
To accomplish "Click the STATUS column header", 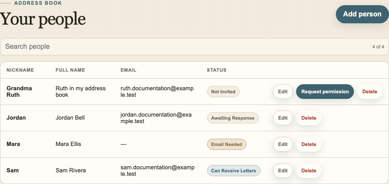I will coord(217,70).
